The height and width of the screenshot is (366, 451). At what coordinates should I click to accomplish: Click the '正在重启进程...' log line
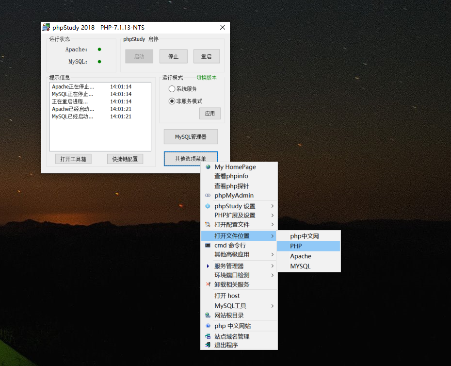(x=92, y=101)
